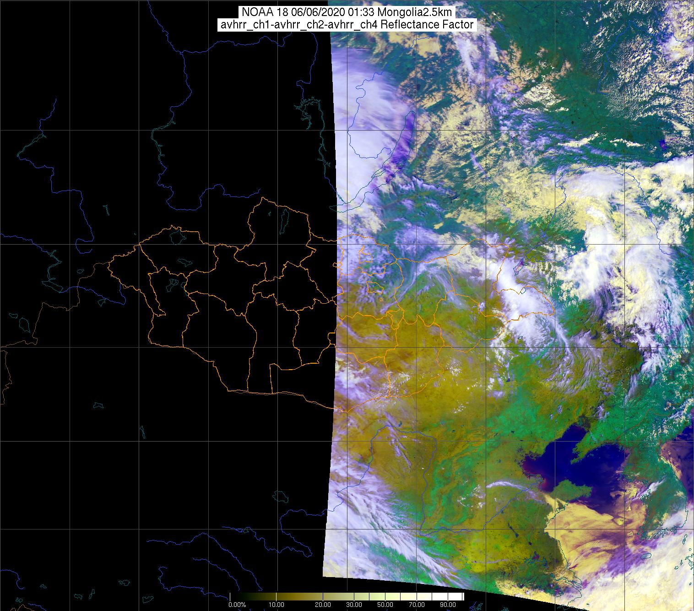The width and height of the screenshot is (694, 611).
Task: Click the "10.00" colorbar label
Action: tap(277, 605)
